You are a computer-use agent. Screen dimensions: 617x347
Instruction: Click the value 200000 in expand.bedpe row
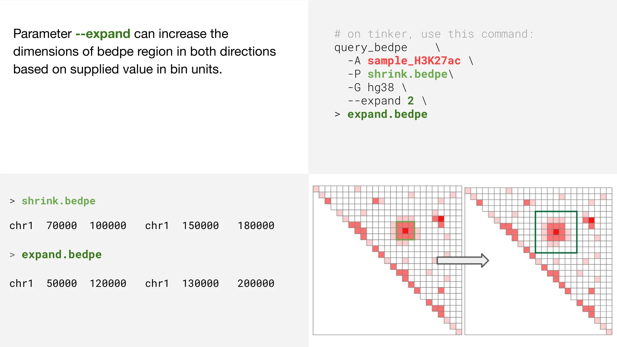256,283
